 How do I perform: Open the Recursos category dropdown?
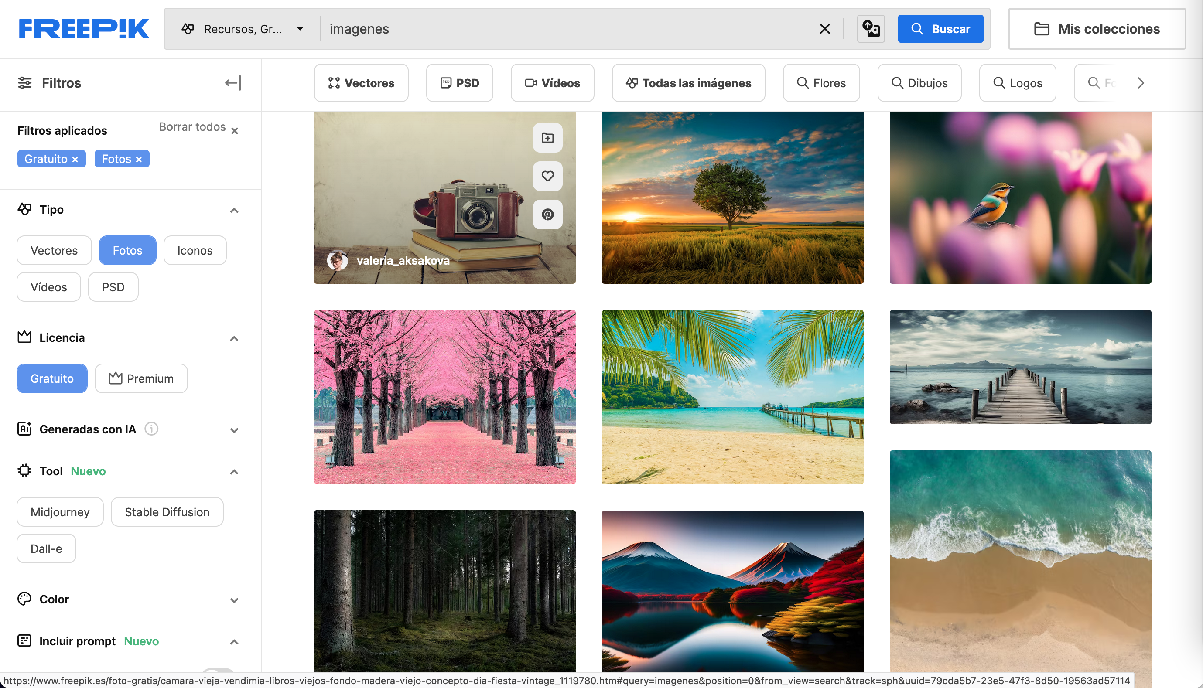(x=243, y=29)
